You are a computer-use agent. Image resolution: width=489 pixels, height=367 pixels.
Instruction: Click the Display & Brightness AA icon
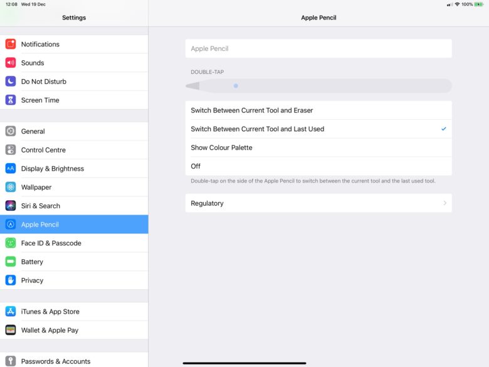11,169
